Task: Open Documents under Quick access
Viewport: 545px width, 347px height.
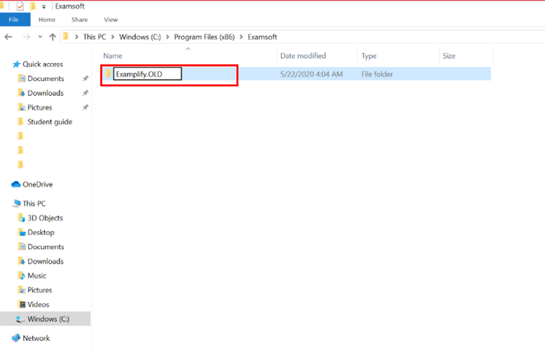Action: pyautogui.click(x=46, y=79)
